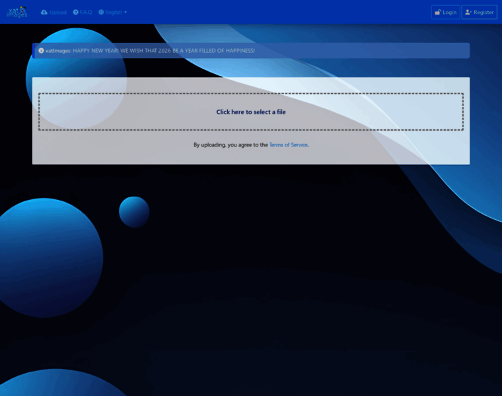Click the Login button
The height and width of the screenshot is (396, 502).
tap(445, 12)
